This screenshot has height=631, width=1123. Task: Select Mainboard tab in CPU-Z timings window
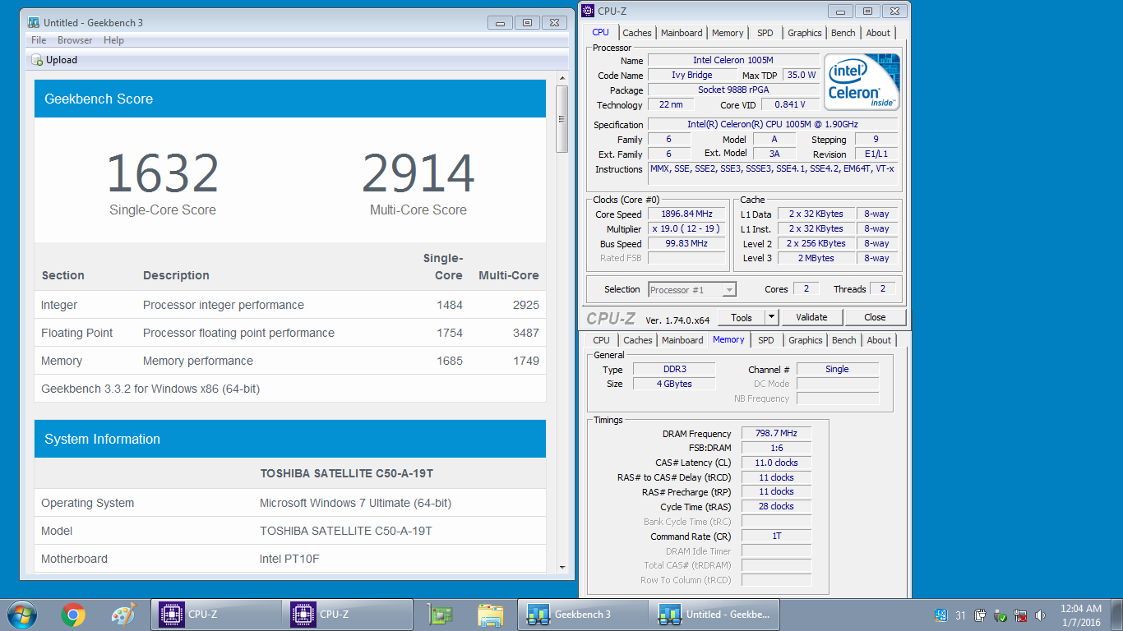(x=682, y=340)
